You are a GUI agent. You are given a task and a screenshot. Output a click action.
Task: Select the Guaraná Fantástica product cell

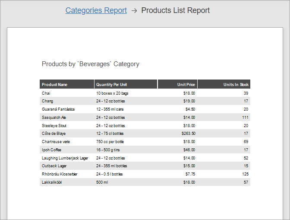click(x=58, y=109)
